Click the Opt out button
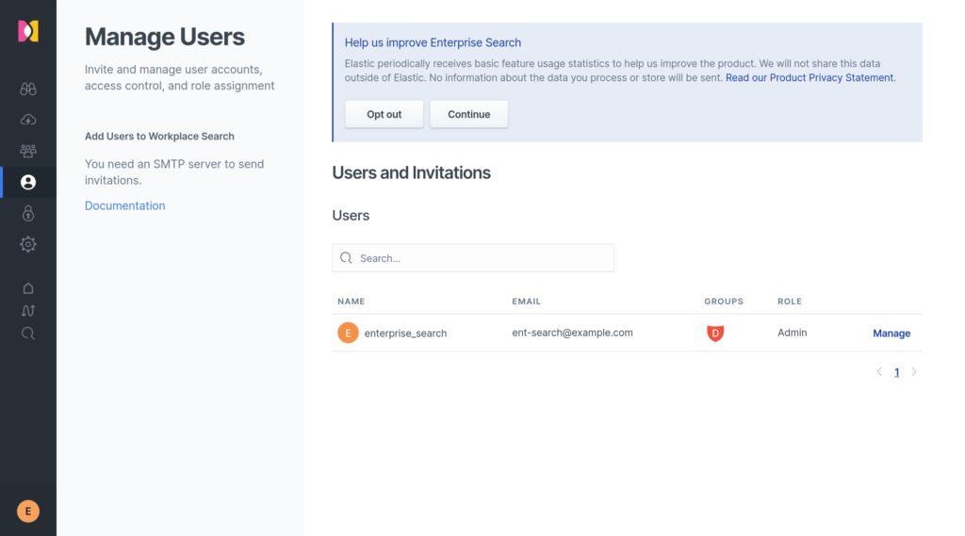This screenshot has width=965, height=536. pos(384,115)
